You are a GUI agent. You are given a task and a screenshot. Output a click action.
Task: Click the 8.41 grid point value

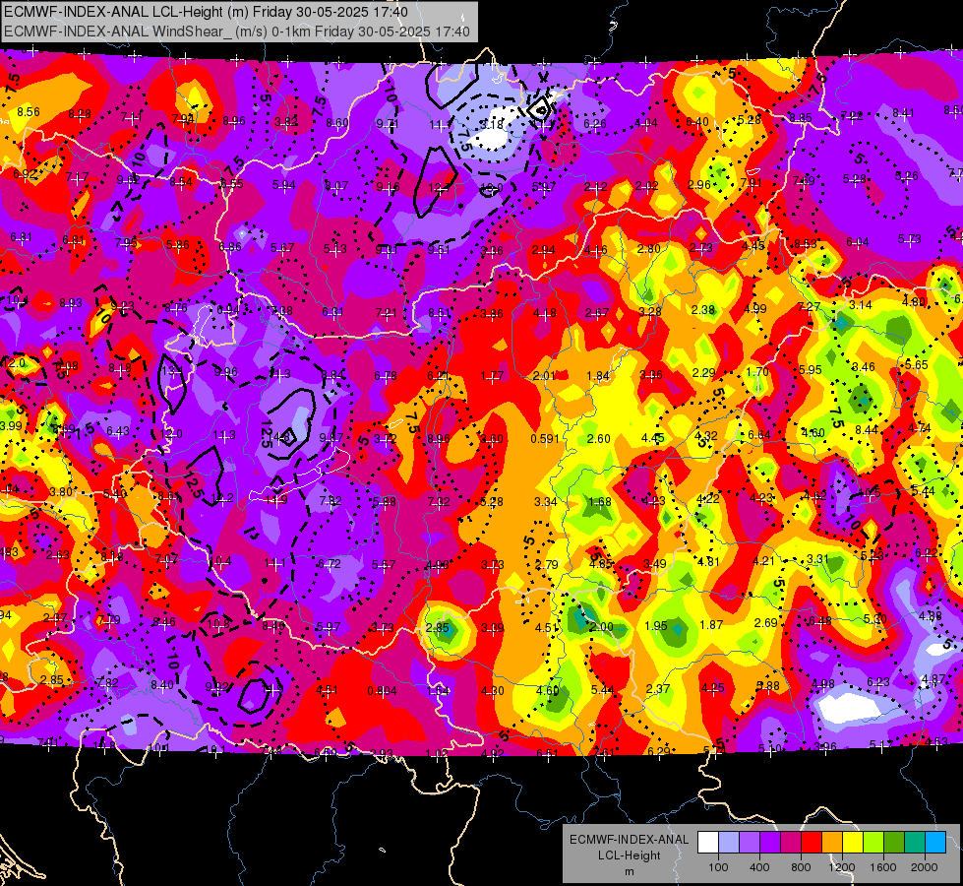903,112
